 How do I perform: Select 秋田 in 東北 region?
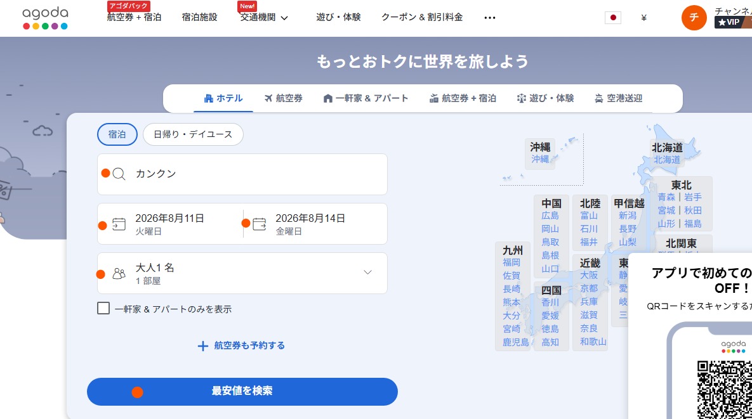(692, 210)
